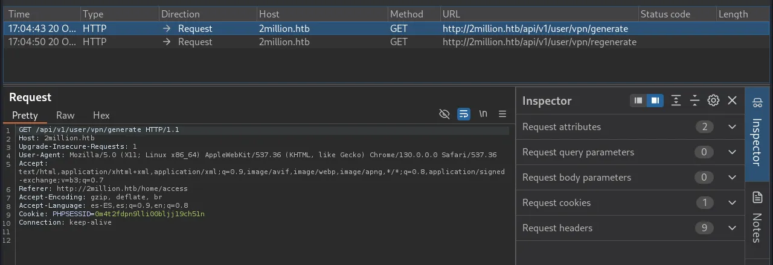The width and height of the screenshot is (773, 265).
Task: Expand Request query parameters section
Action: [732, 152]
